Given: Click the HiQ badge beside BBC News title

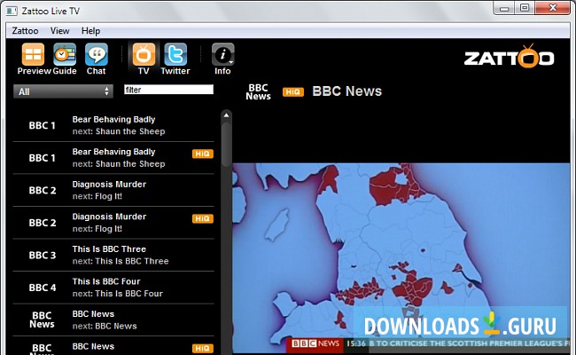Looking at the screenshot, I should click(x=292, y=91).
